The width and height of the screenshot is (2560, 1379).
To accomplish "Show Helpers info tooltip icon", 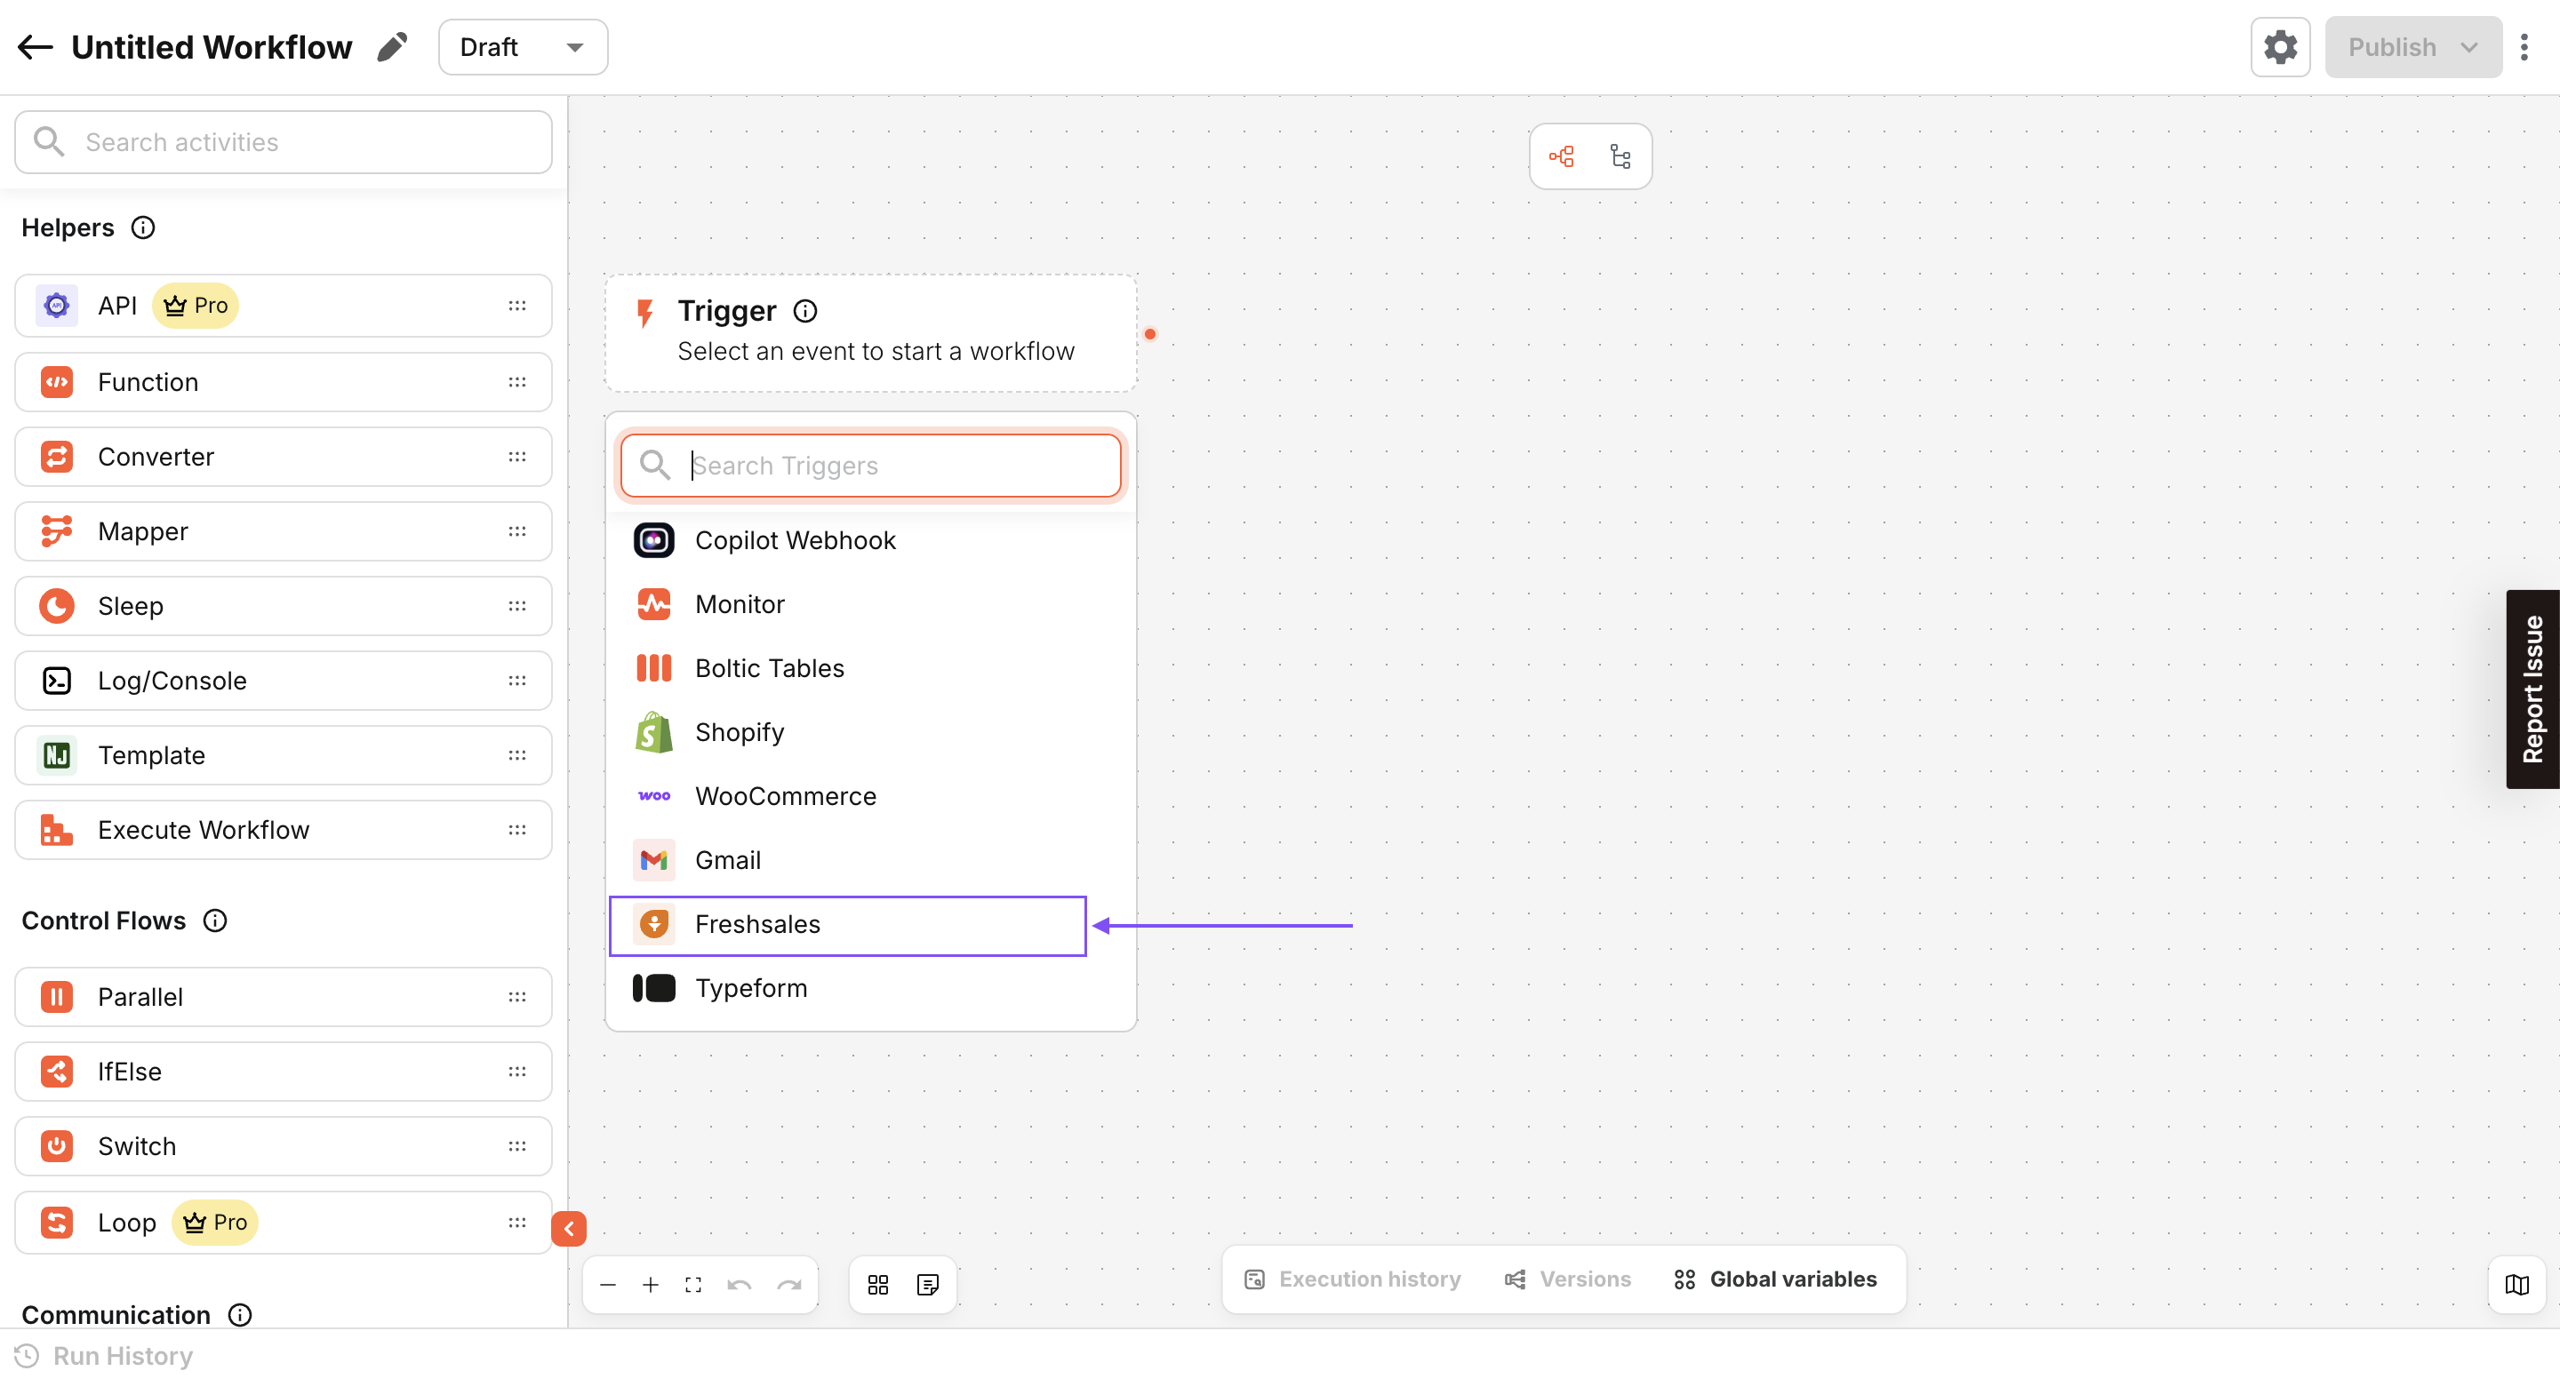I will coord(143,227).
